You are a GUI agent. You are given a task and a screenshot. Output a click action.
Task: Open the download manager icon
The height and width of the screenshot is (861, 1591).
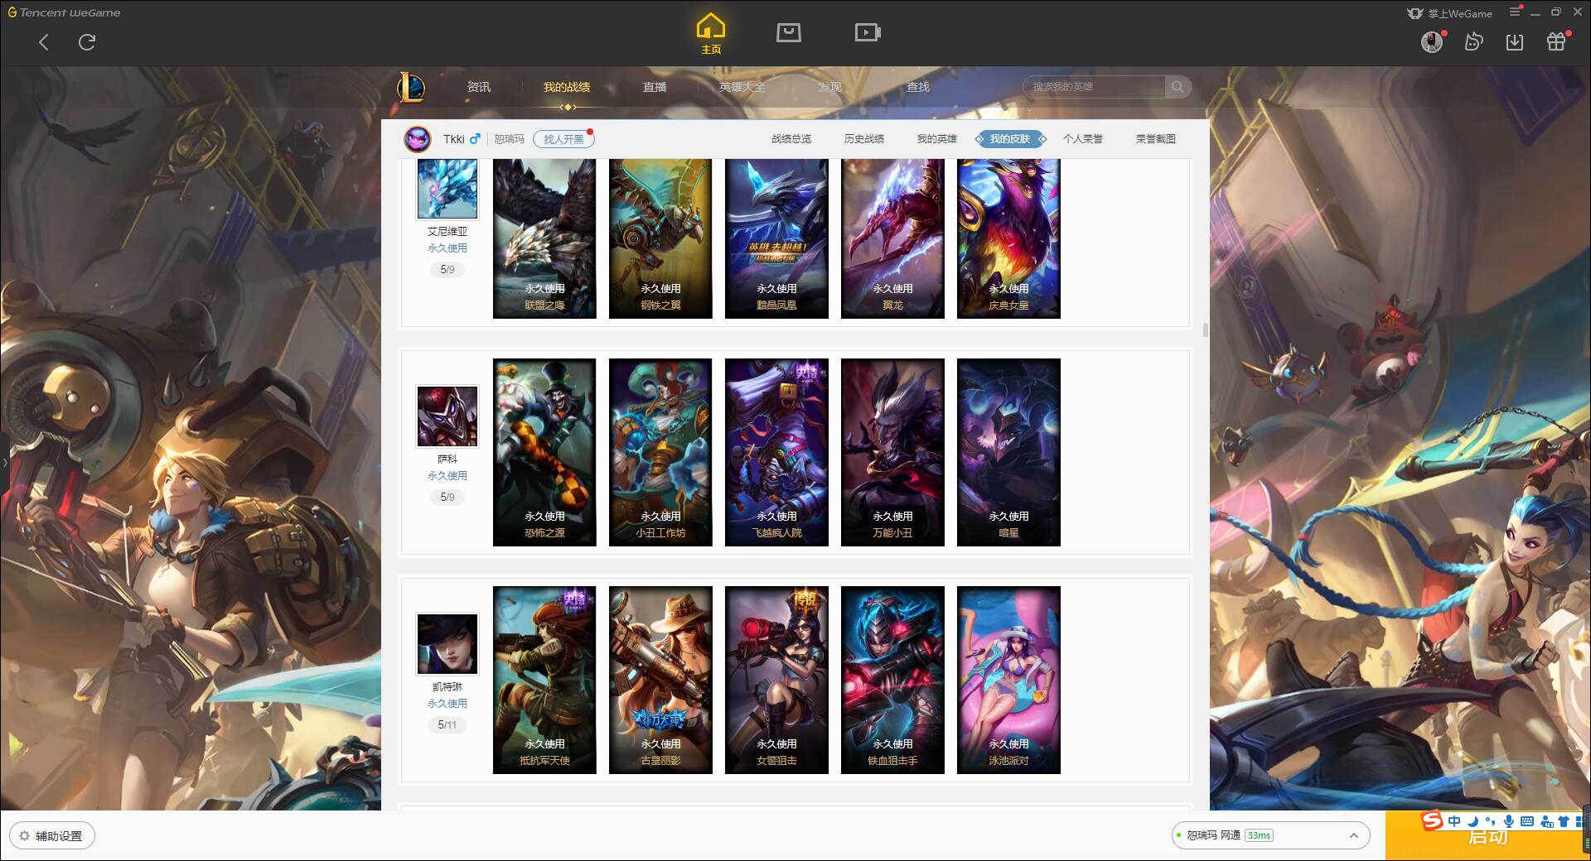click(1515, 42)
